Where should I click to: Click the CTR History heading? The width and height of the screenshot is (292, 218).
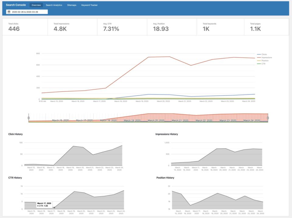pyautogui.click(x=15, y=178)
